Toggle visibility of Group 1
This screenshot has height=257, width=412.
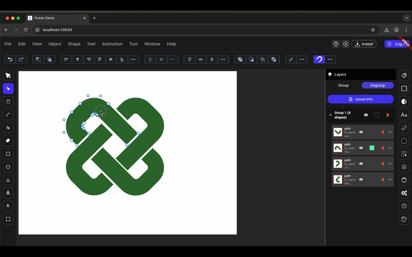[366, 115]
